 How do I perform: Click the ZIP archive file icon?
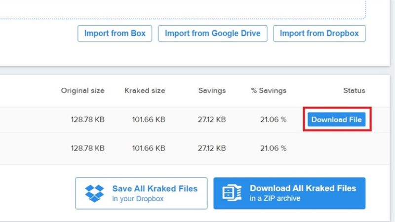point(232,193)
